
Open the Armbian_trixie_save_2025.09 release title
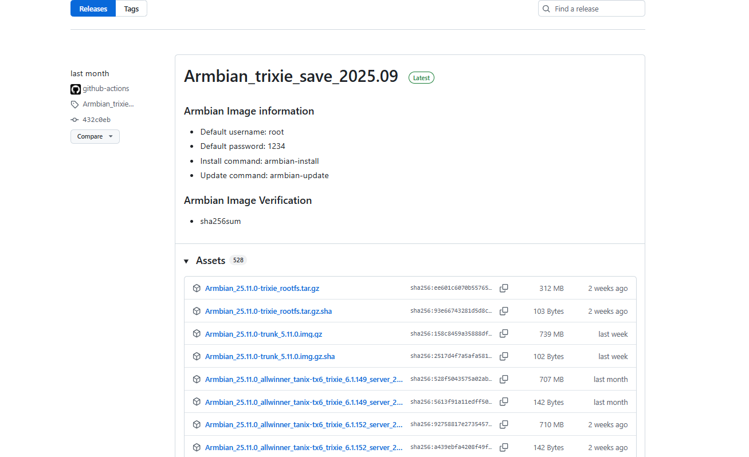coord(291,76)
